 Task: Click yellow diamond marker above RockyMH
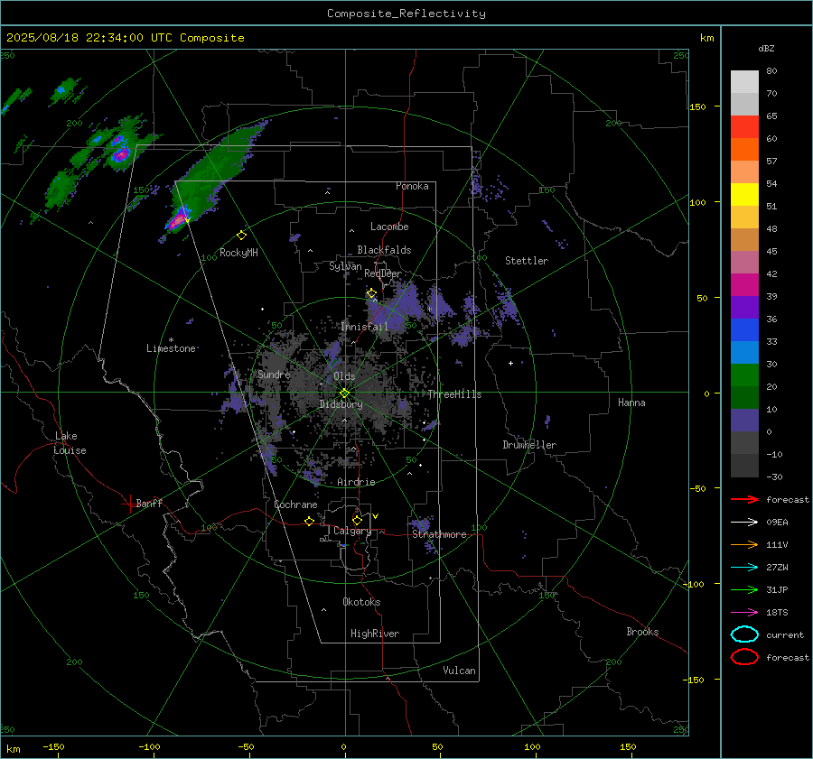pos(241,236)
